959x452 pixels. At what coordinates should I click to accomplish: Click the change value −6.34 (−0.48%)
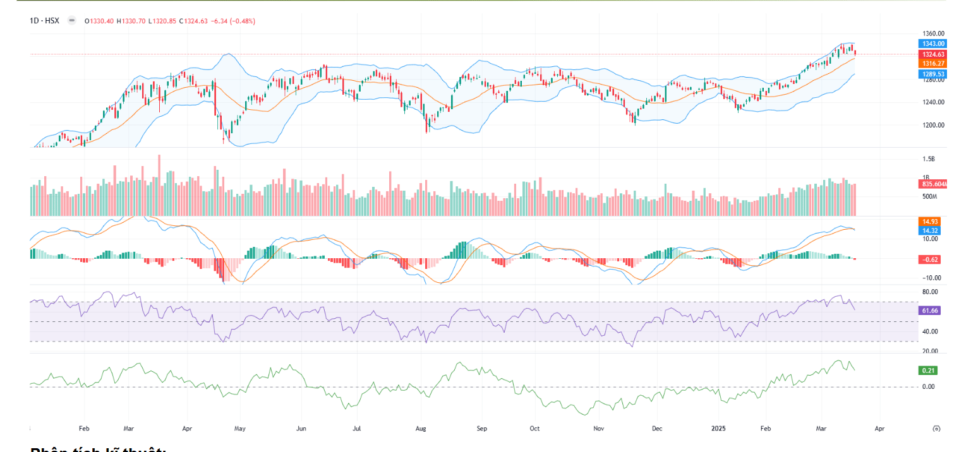click(x=234, y=21)
